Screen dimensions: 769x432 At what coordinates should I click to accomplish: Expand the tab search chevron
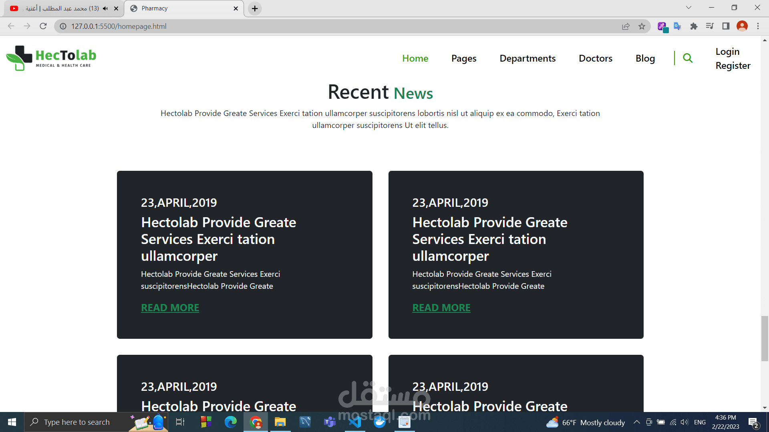(x=688, y=8)
